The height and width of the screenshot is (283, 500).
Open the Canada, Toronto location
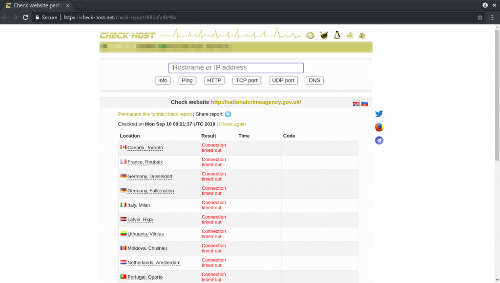(145, 147)
